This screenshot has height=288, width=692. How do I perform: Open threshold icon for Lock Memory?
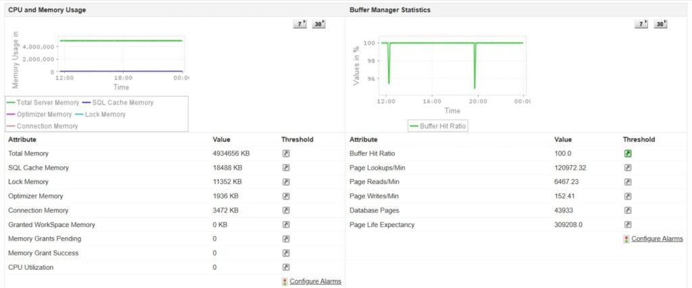click(286, 182)
